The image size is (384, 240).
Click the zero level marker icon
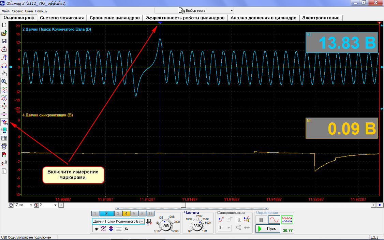4,163
